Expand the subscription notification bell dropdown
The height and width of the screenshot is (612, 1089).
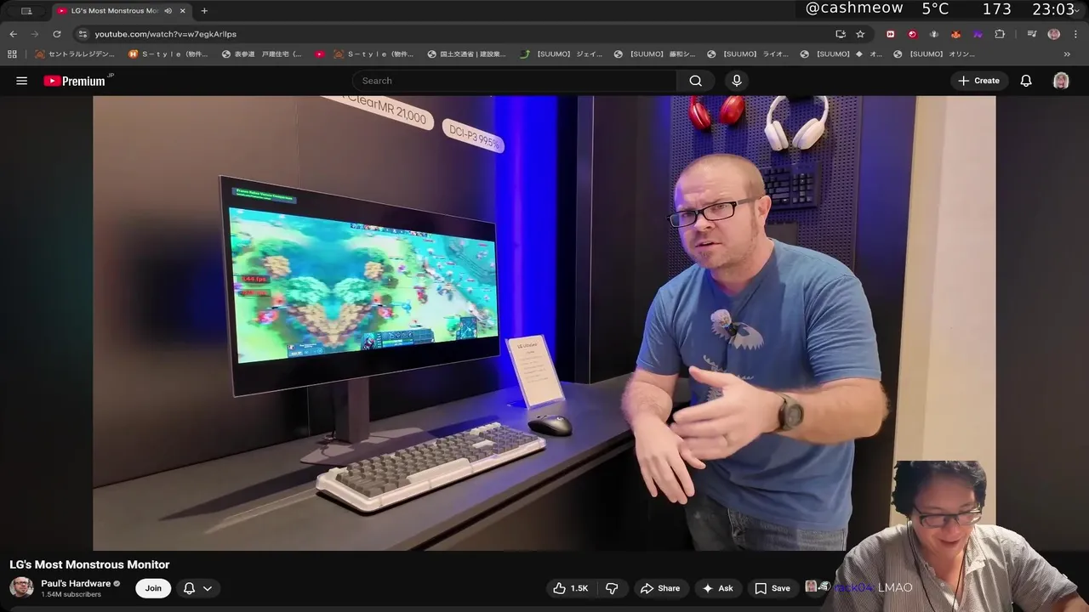[x=197, y=588]
